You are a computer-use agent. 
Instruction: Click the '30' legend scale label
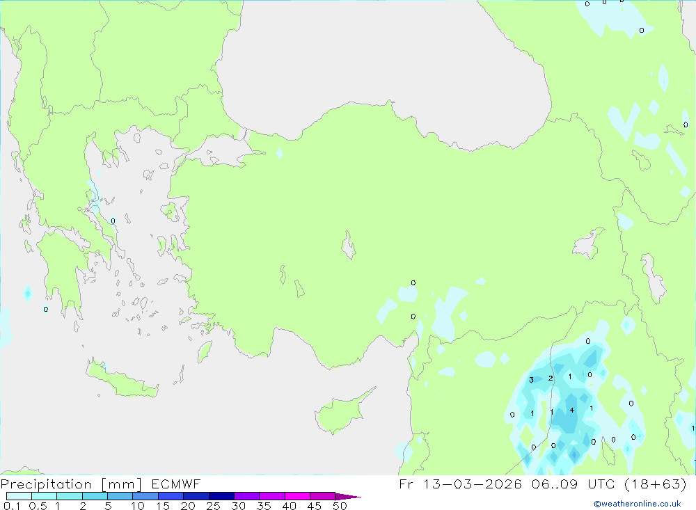click(239, 506)
